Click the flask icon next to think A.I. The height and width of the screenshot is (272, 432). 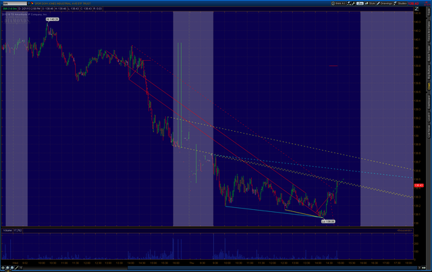(x=349, y=3)
